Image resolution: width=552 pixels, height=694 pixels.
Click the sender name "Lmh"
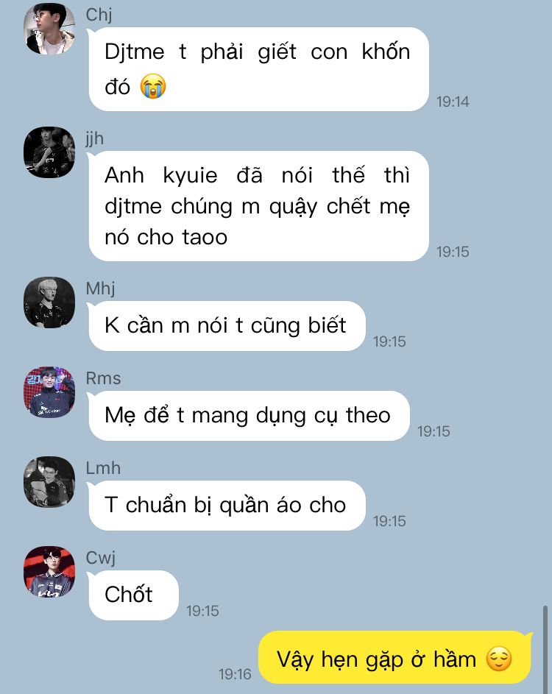pos(103,468)
